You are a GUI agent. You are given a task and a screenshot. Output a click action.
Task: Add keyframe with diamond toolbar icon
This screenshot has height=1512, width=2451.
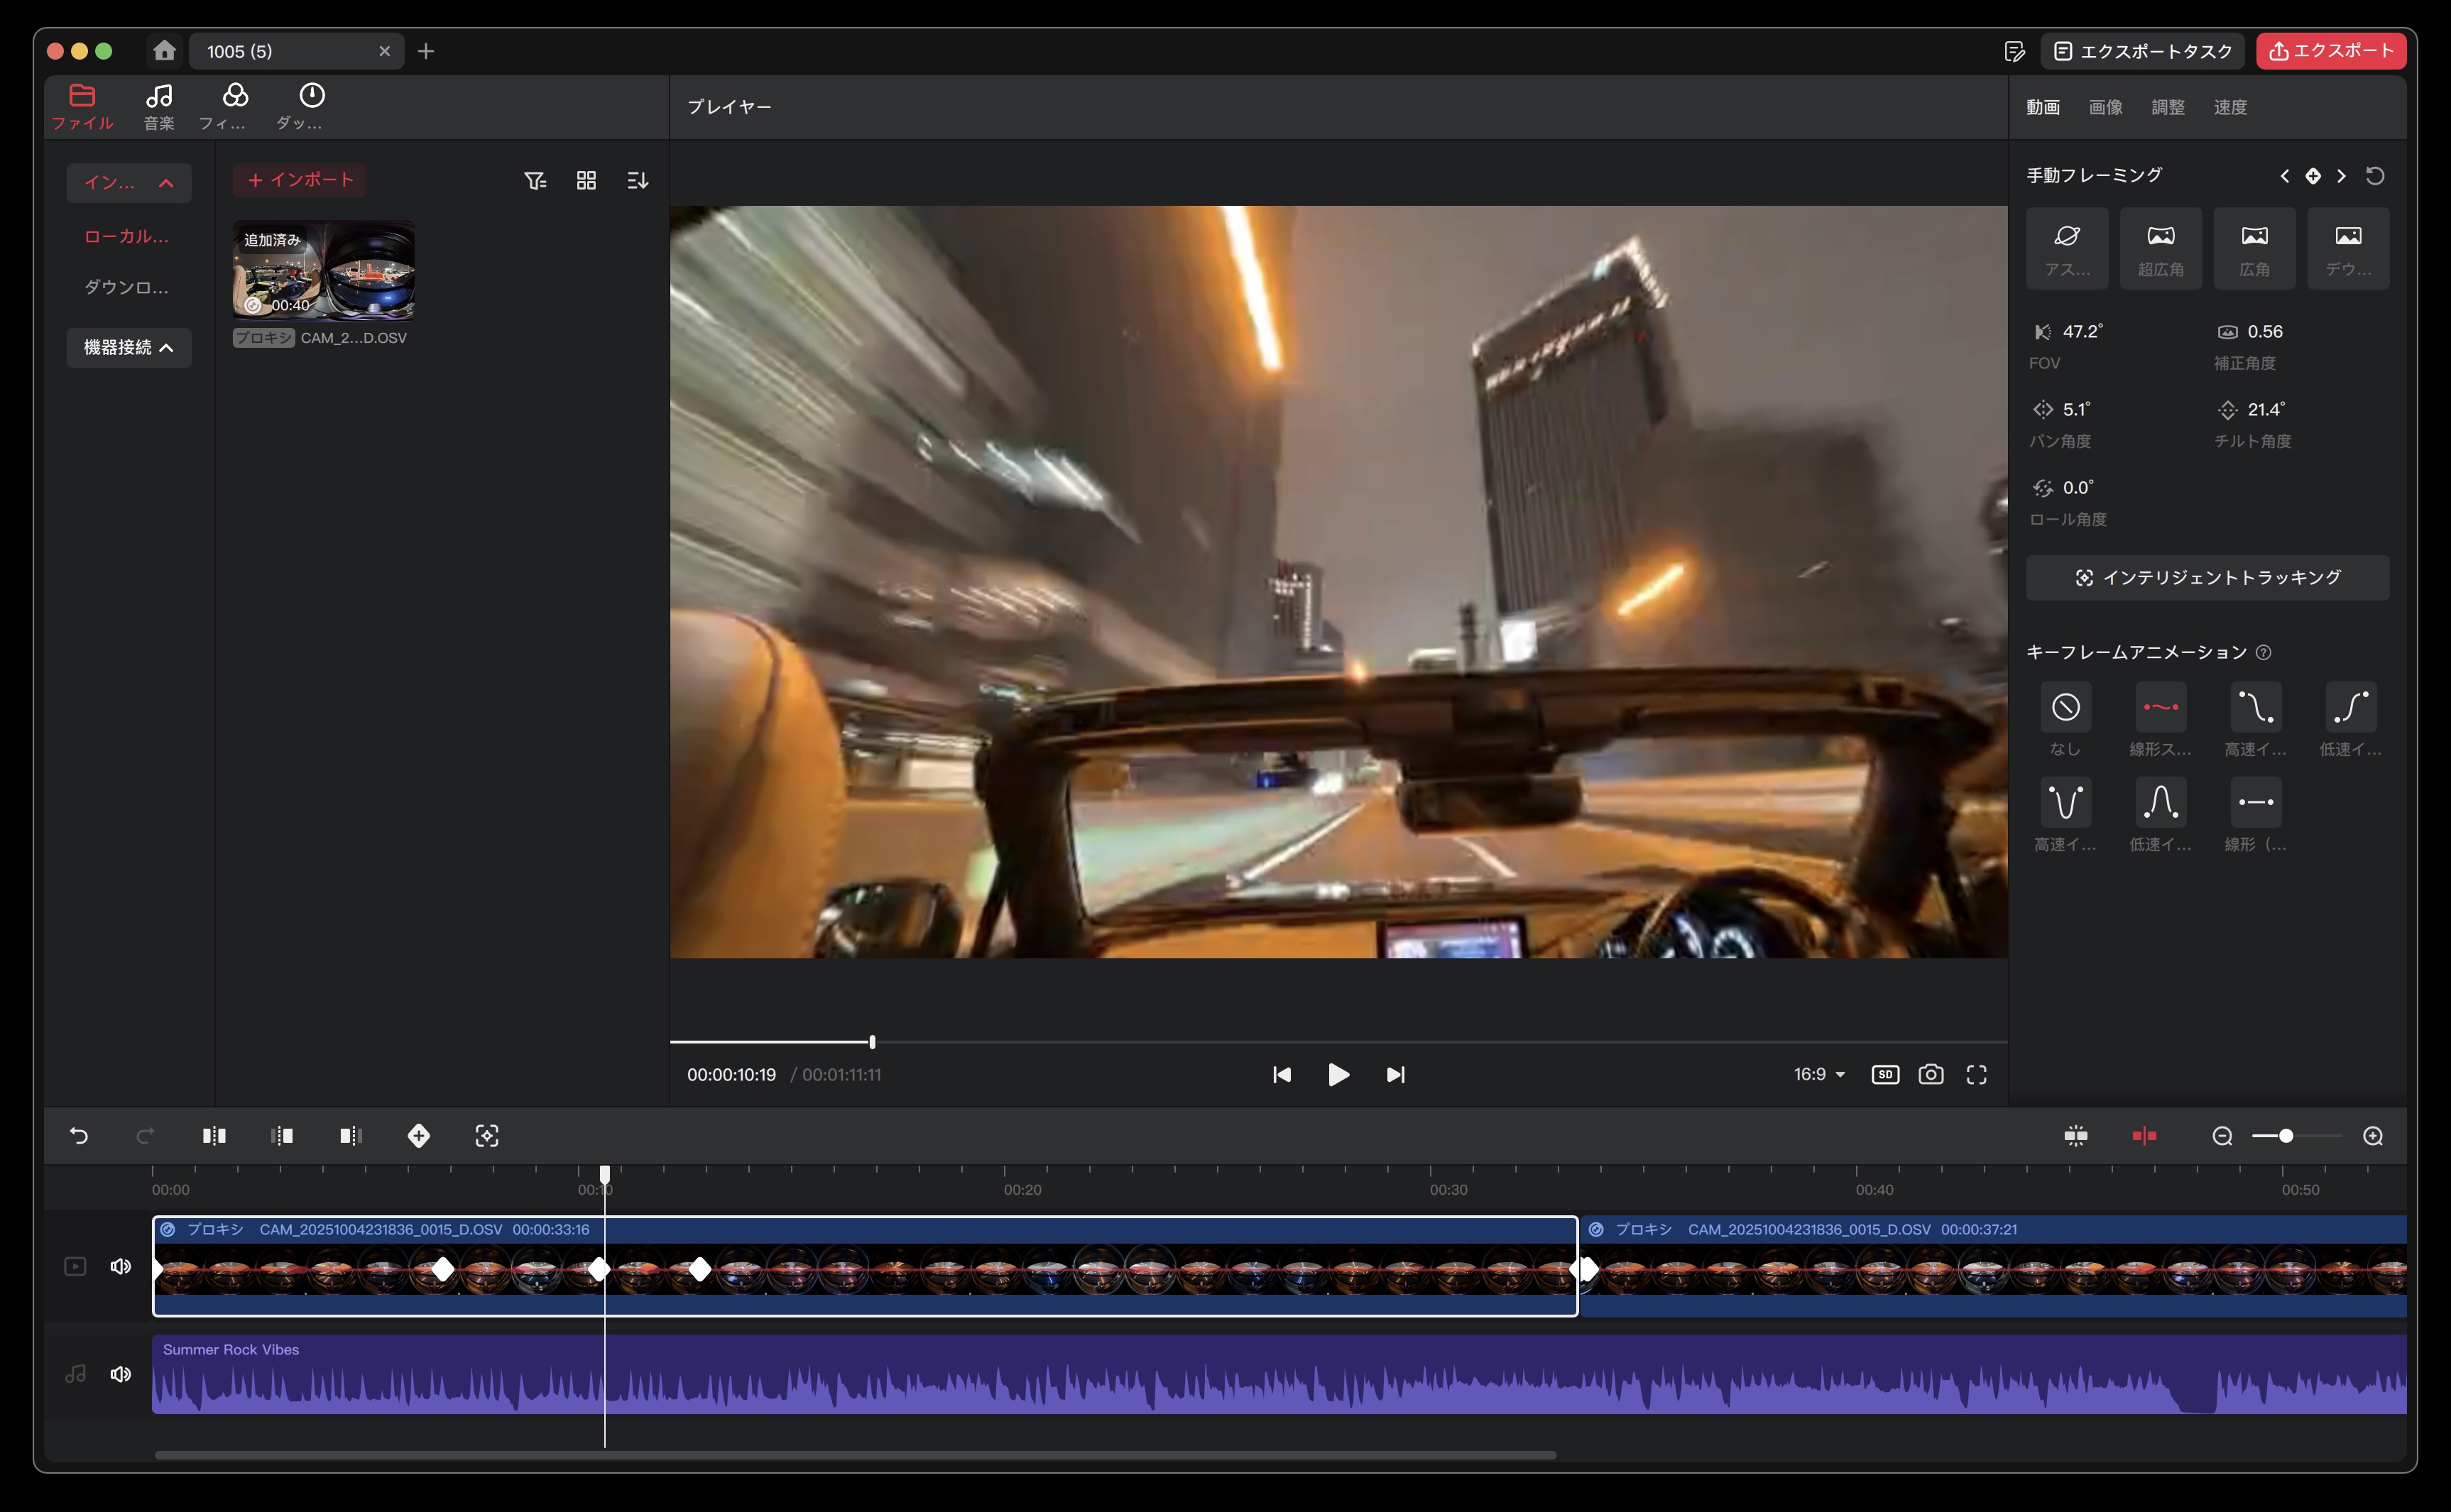coord(419,1135)
